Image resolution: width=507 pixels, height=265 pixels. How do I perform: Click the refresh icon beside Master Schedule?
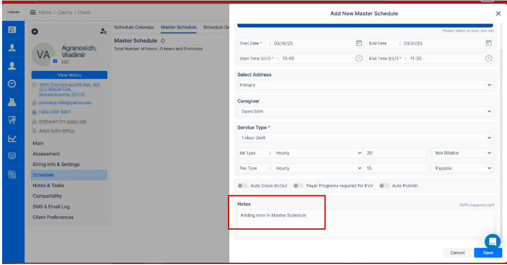[x=163, y=40]
